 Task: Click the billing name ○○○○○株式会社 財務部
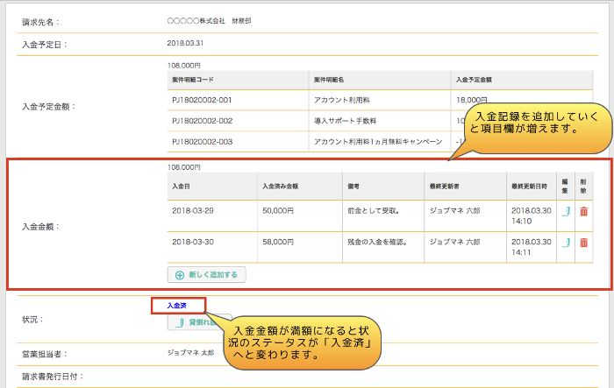tap(209, 21)
